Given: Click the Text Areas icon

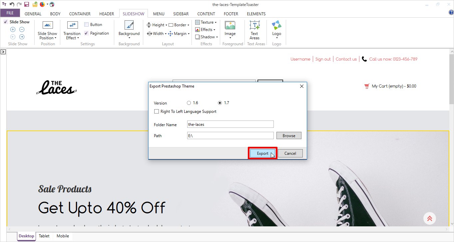Looking at the screenshot, I should (x=255, y=25).
